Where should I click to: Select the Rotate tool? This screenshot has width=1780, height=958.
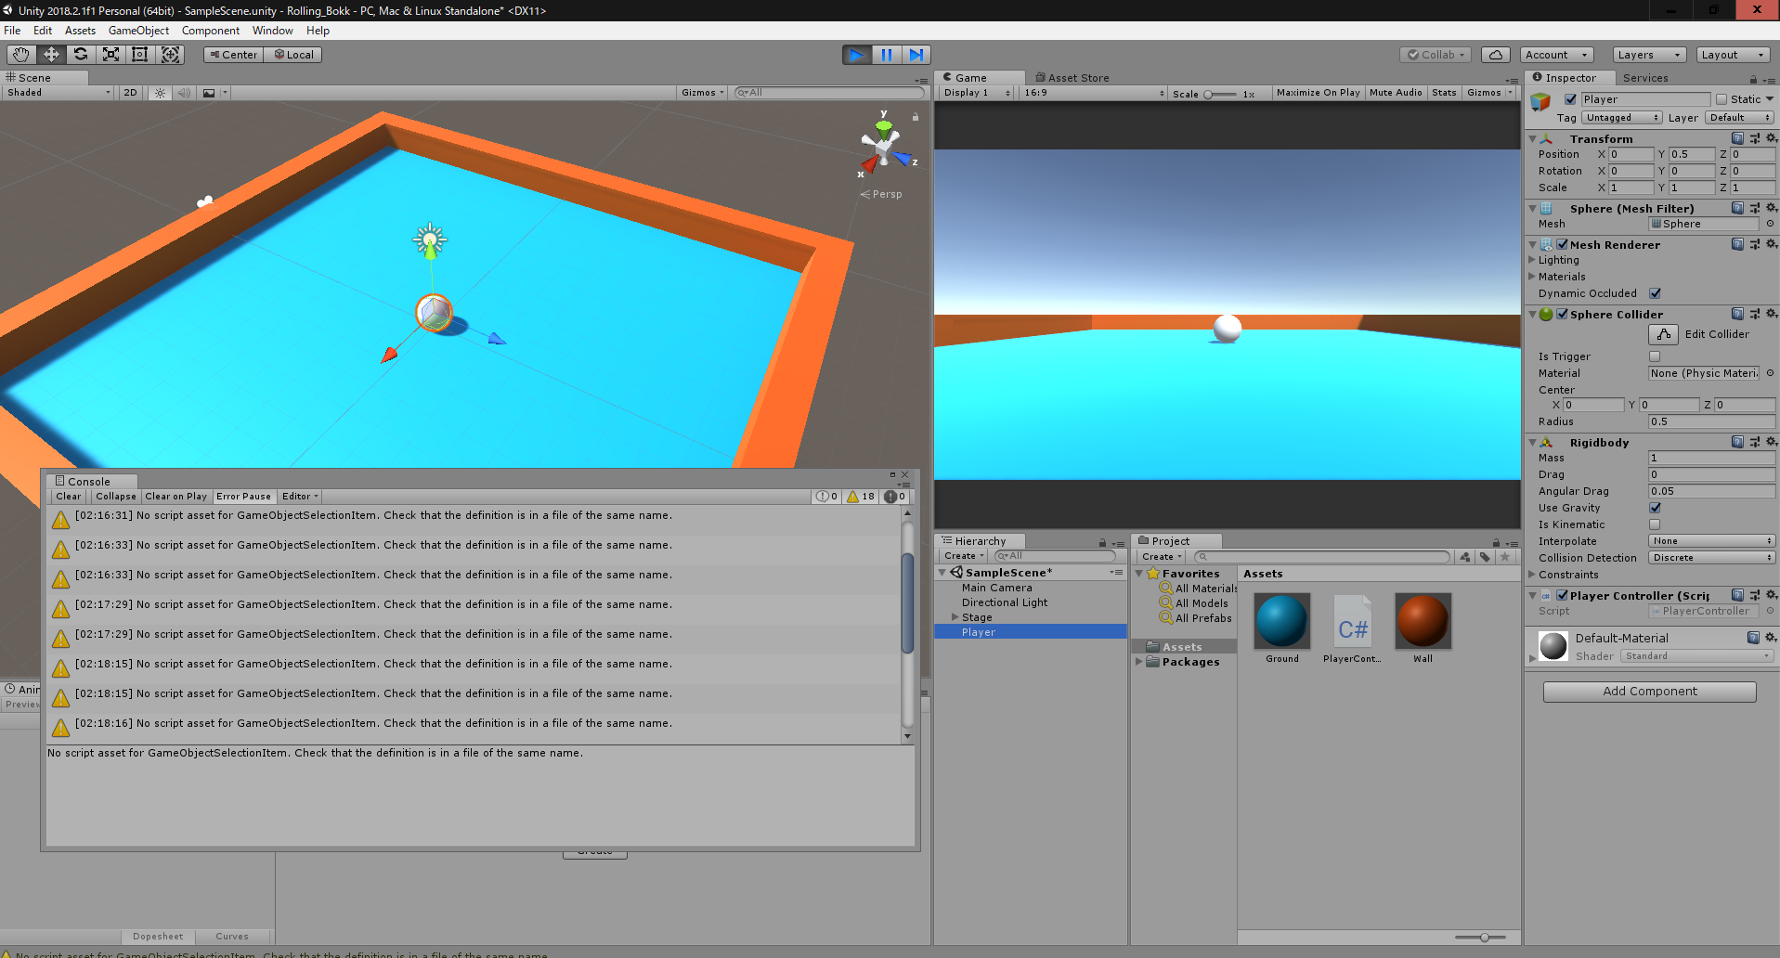81,55
